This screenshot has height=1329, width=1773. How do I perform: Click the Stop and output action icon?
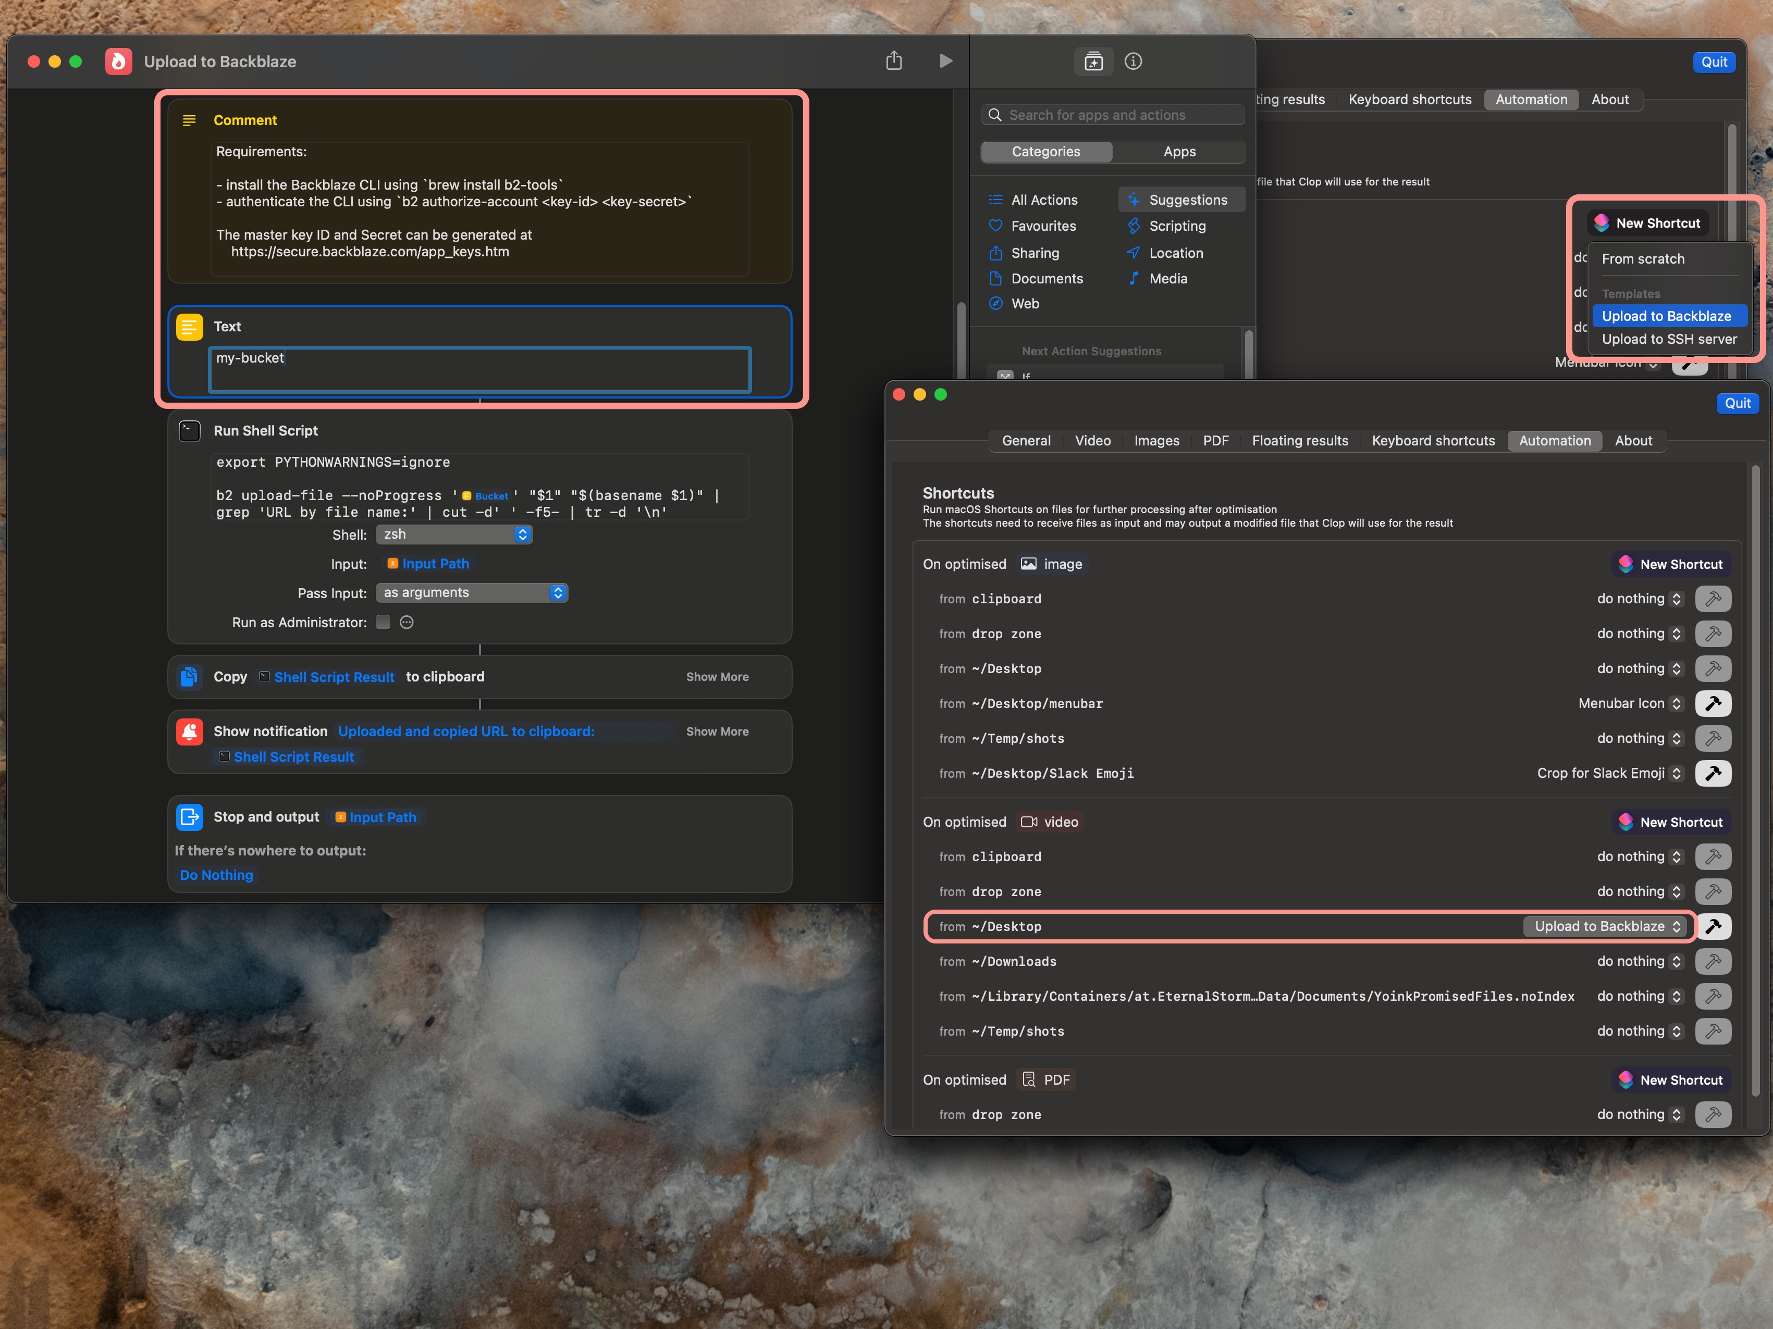tap(189, 817)
